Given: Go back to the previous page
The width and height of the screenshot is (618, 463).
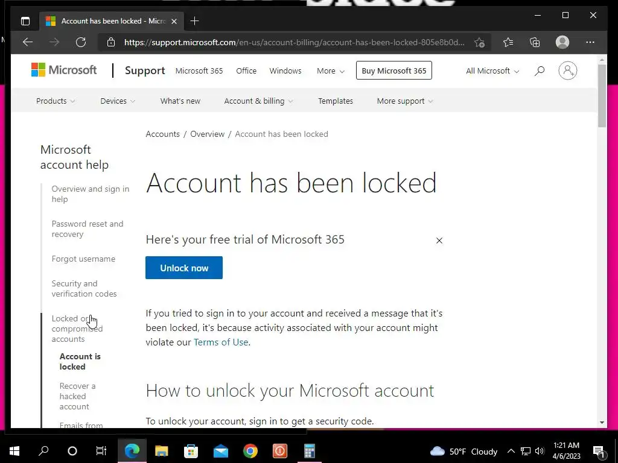Looking at the screenshot, I should pyautogui.click(x=28, y=42).
